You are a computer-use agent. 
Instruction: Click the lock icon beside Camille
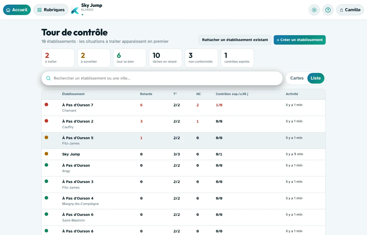click(342, 10)
